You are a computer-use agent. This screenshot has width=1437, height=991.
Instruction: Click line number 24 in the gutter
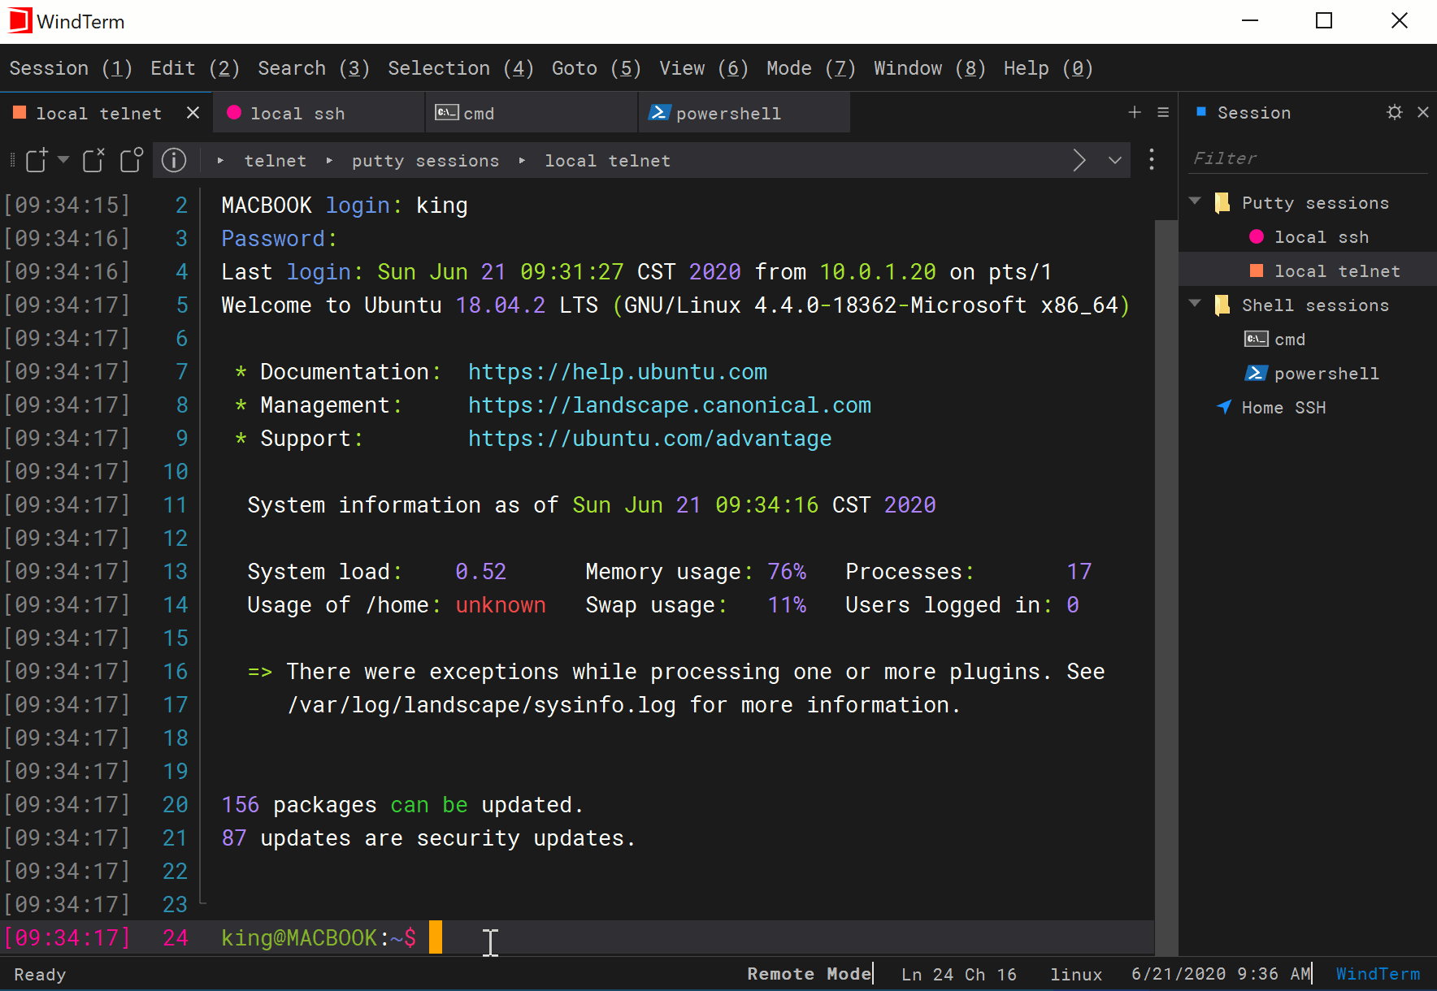[176, 938]
